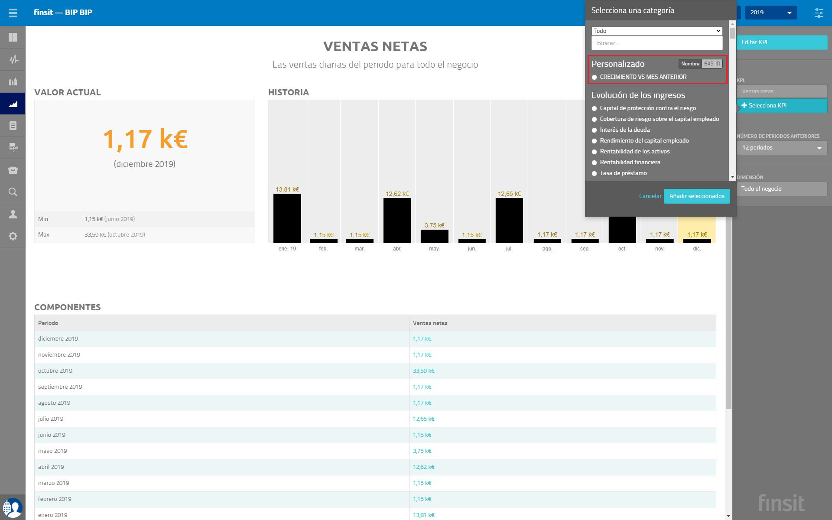Viewport: 832px width, 520px height.
Task: Click the Cancelar link
Action: 650,196
